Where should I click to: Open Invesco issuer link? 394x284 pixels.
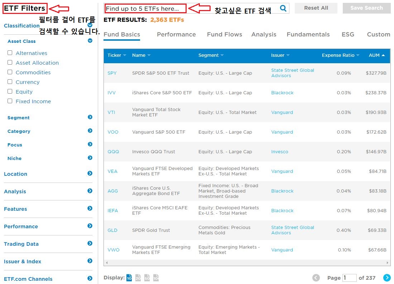(280, 152)
